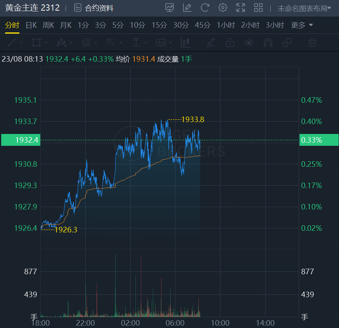Image resolution: width=339 pixels, height=328 pixels.
Task: Select the 3分 interval
Action: coord(100,25)
